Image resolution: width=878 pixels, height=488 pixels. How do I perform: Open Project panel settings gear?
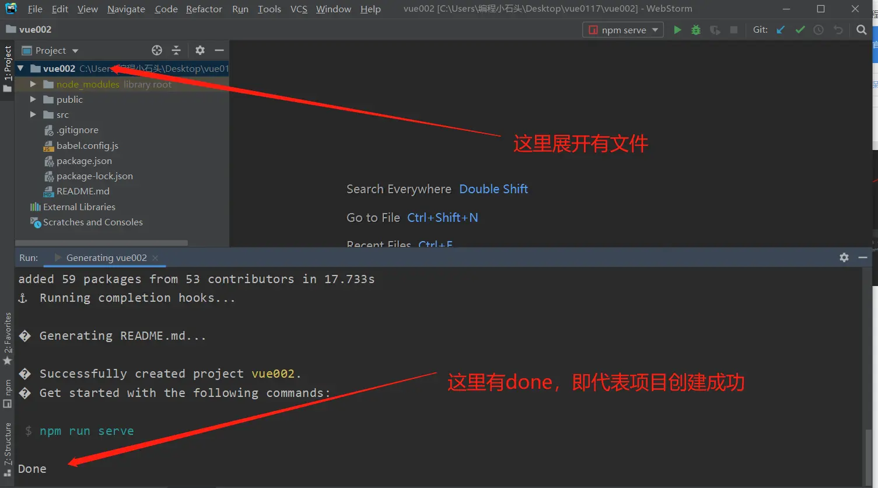click(x=200, y=50)
